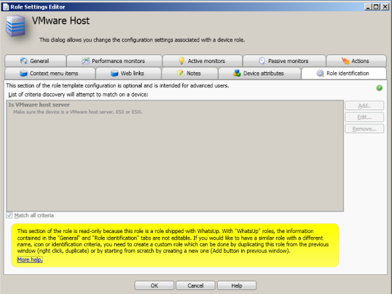Image resolution: width=392 pixels, height=294 pixels.
Task: Open the More help link
Action: click(x=29, y=259)
